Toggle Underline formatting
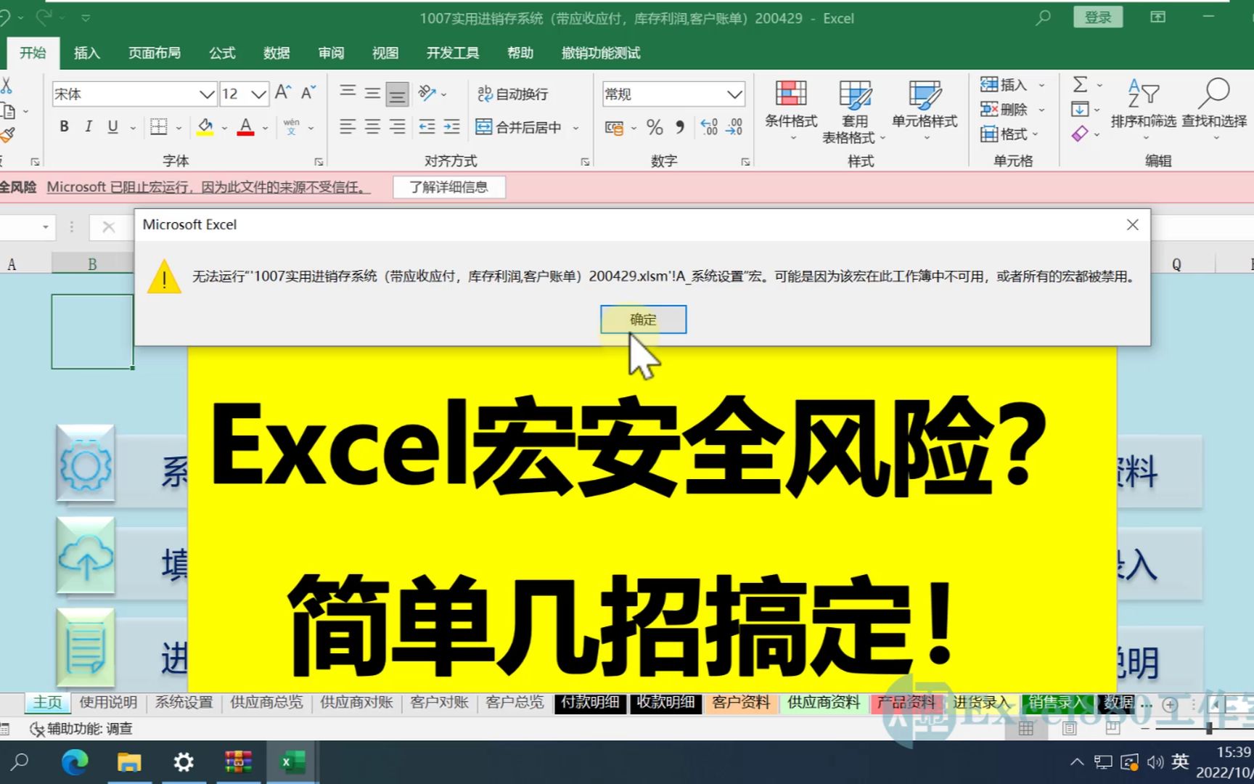 coord(112,127)
